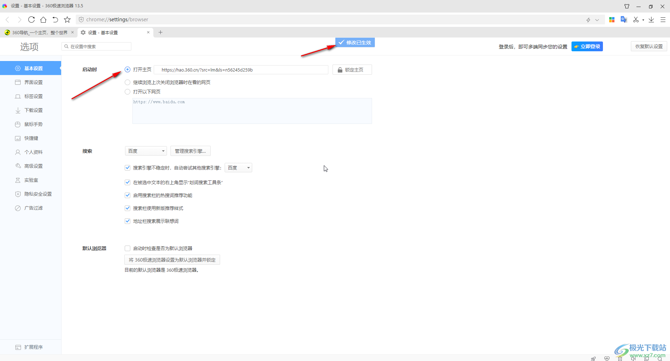Viewport: 670px width, 361px height.
Task: Open the downloads arrow icon in toolbar
Action: pos(651,20)
